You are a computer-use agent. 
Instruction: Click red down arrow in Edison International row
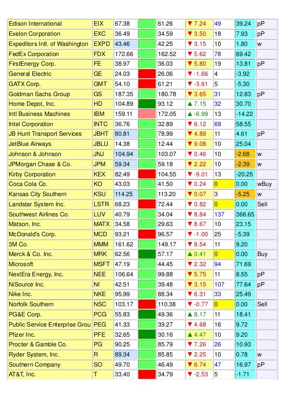[x=190, y=24]
